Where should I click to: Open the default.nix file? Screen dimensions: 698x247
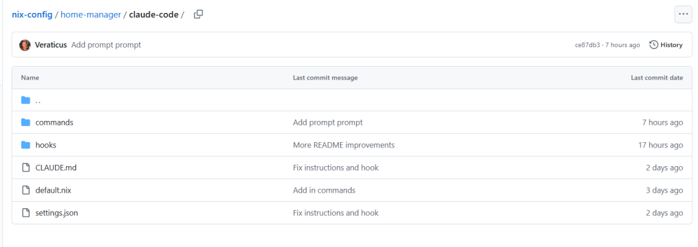coord(54,191)
